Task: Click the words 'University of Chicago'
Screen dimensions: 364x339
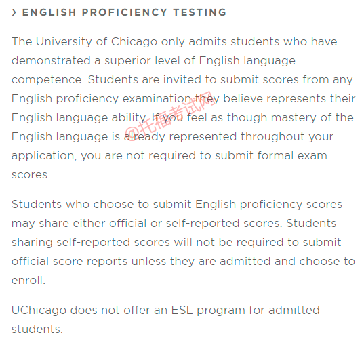Action: click(96, 42)
